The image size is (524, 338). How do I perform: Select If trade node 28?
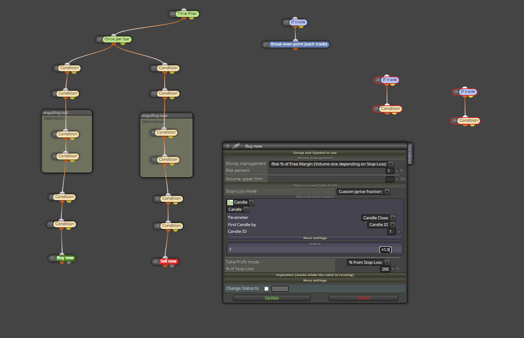[x=389, y=80]
